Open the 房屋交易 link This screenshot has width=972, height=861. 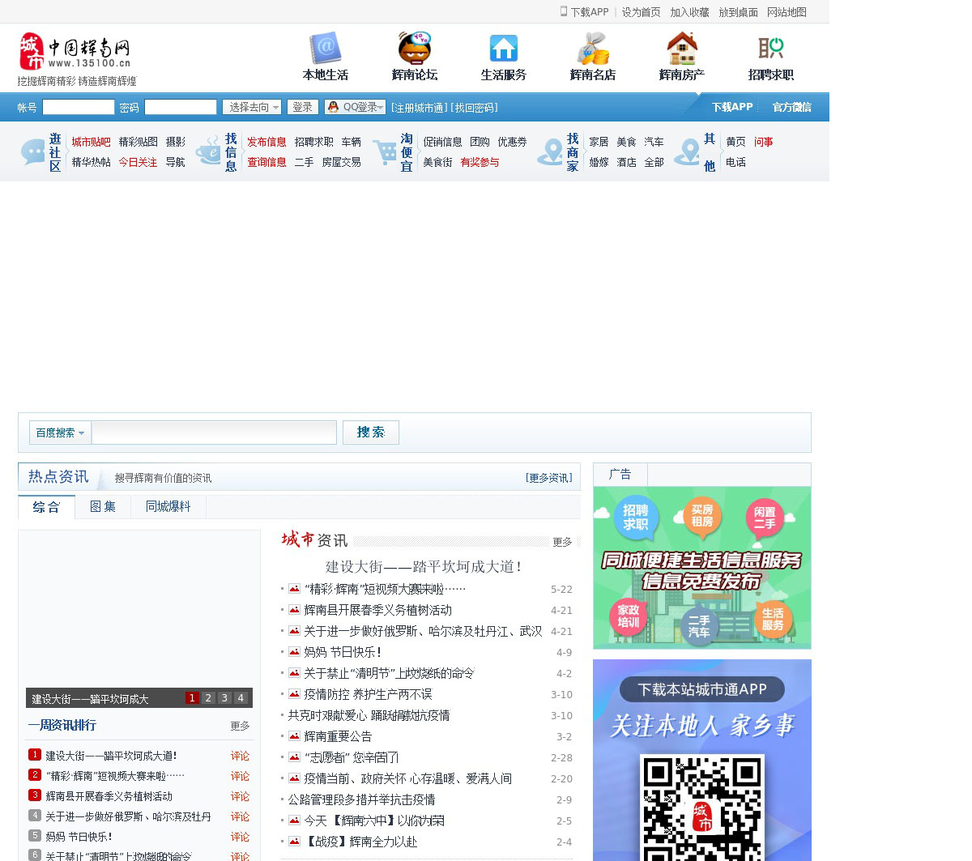pyautogui.click(x=341, y=162)
